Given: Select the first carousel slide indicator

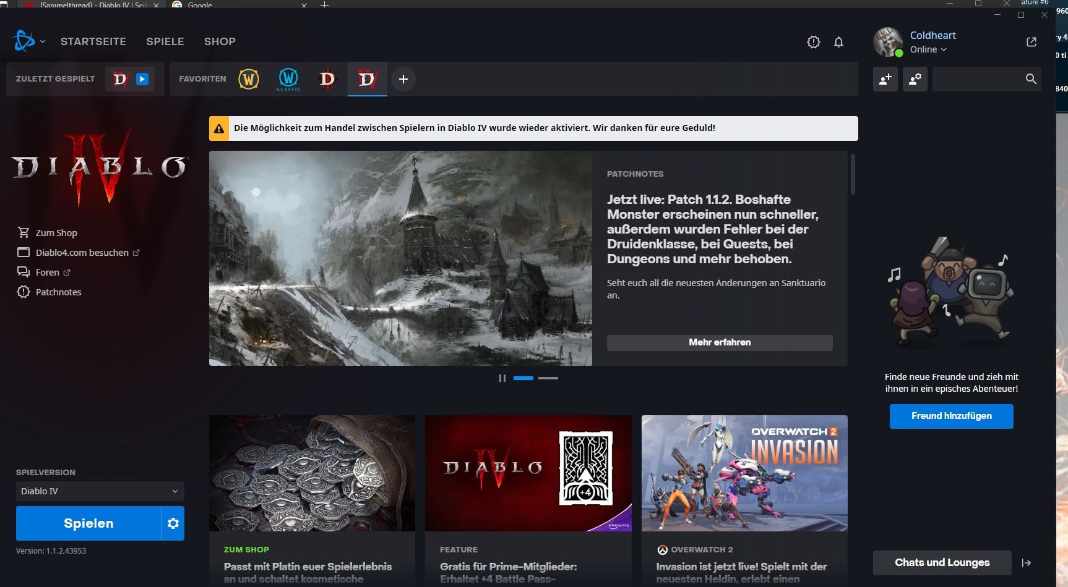Looking at the screenshot, I should [523, 378].
